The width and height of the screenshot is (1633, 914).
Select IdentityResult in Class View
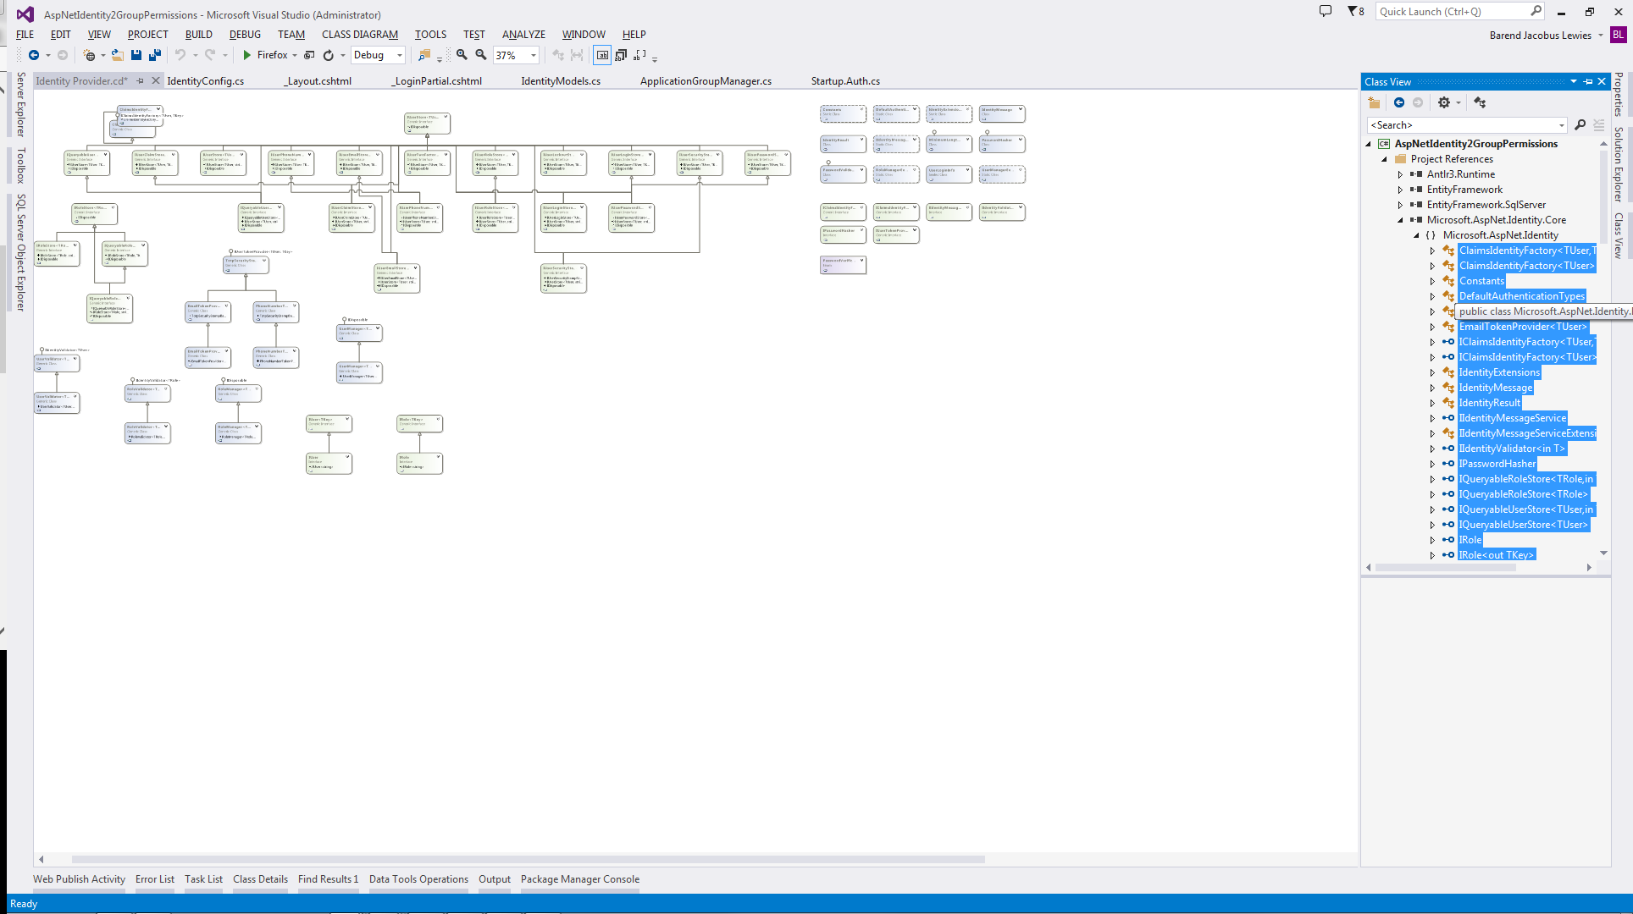(x=1489, y=403)
